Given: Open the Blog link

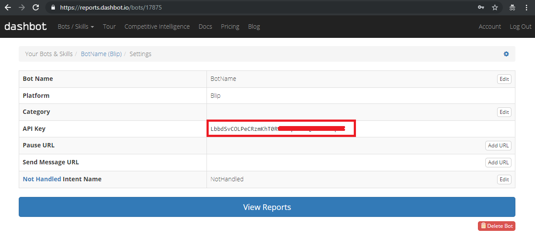Looking at the screenshot, I should [254, 27].
